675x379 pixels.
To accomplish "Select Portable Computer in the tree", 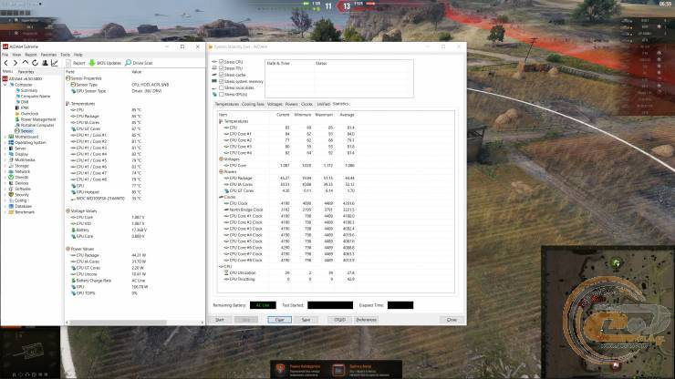I will point(37,125).
